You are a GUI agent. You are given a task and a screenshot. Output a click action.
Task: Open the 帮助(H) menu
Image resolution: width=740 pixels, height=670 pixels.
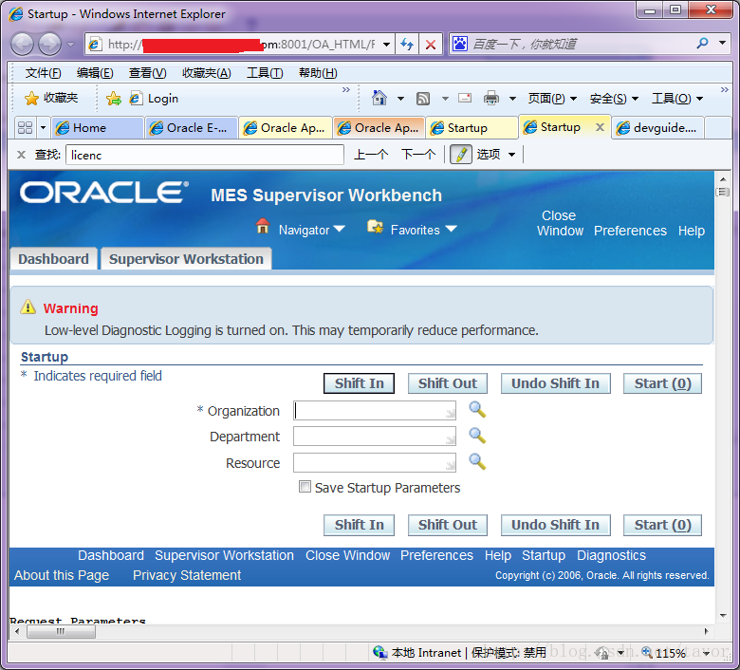click(x=318, y=73)
